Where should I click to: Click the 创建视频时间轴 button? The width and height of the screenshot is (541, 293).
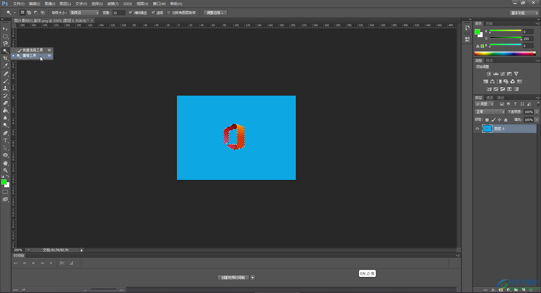[233, 278]
